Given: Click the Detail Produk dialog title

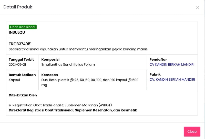Looking at the screenshot, I should [x=18, y=7].
